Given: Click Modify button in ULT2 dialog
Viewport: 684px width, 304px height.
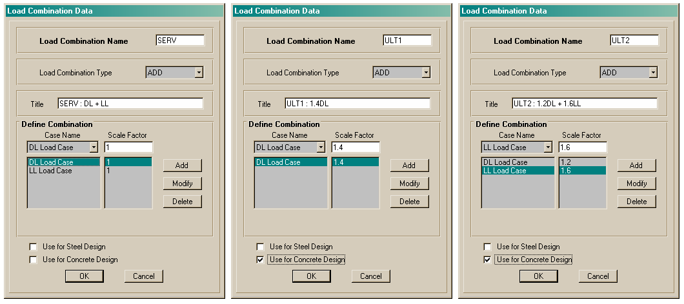Looking at the screenshot, I should click(636, 184).
